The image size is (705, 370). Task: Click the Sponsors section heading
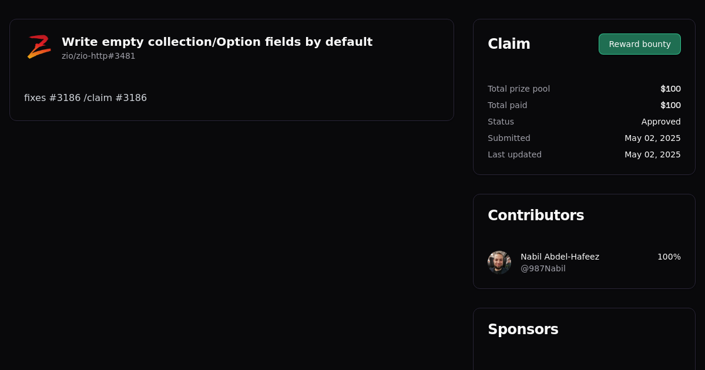[523, 329]
